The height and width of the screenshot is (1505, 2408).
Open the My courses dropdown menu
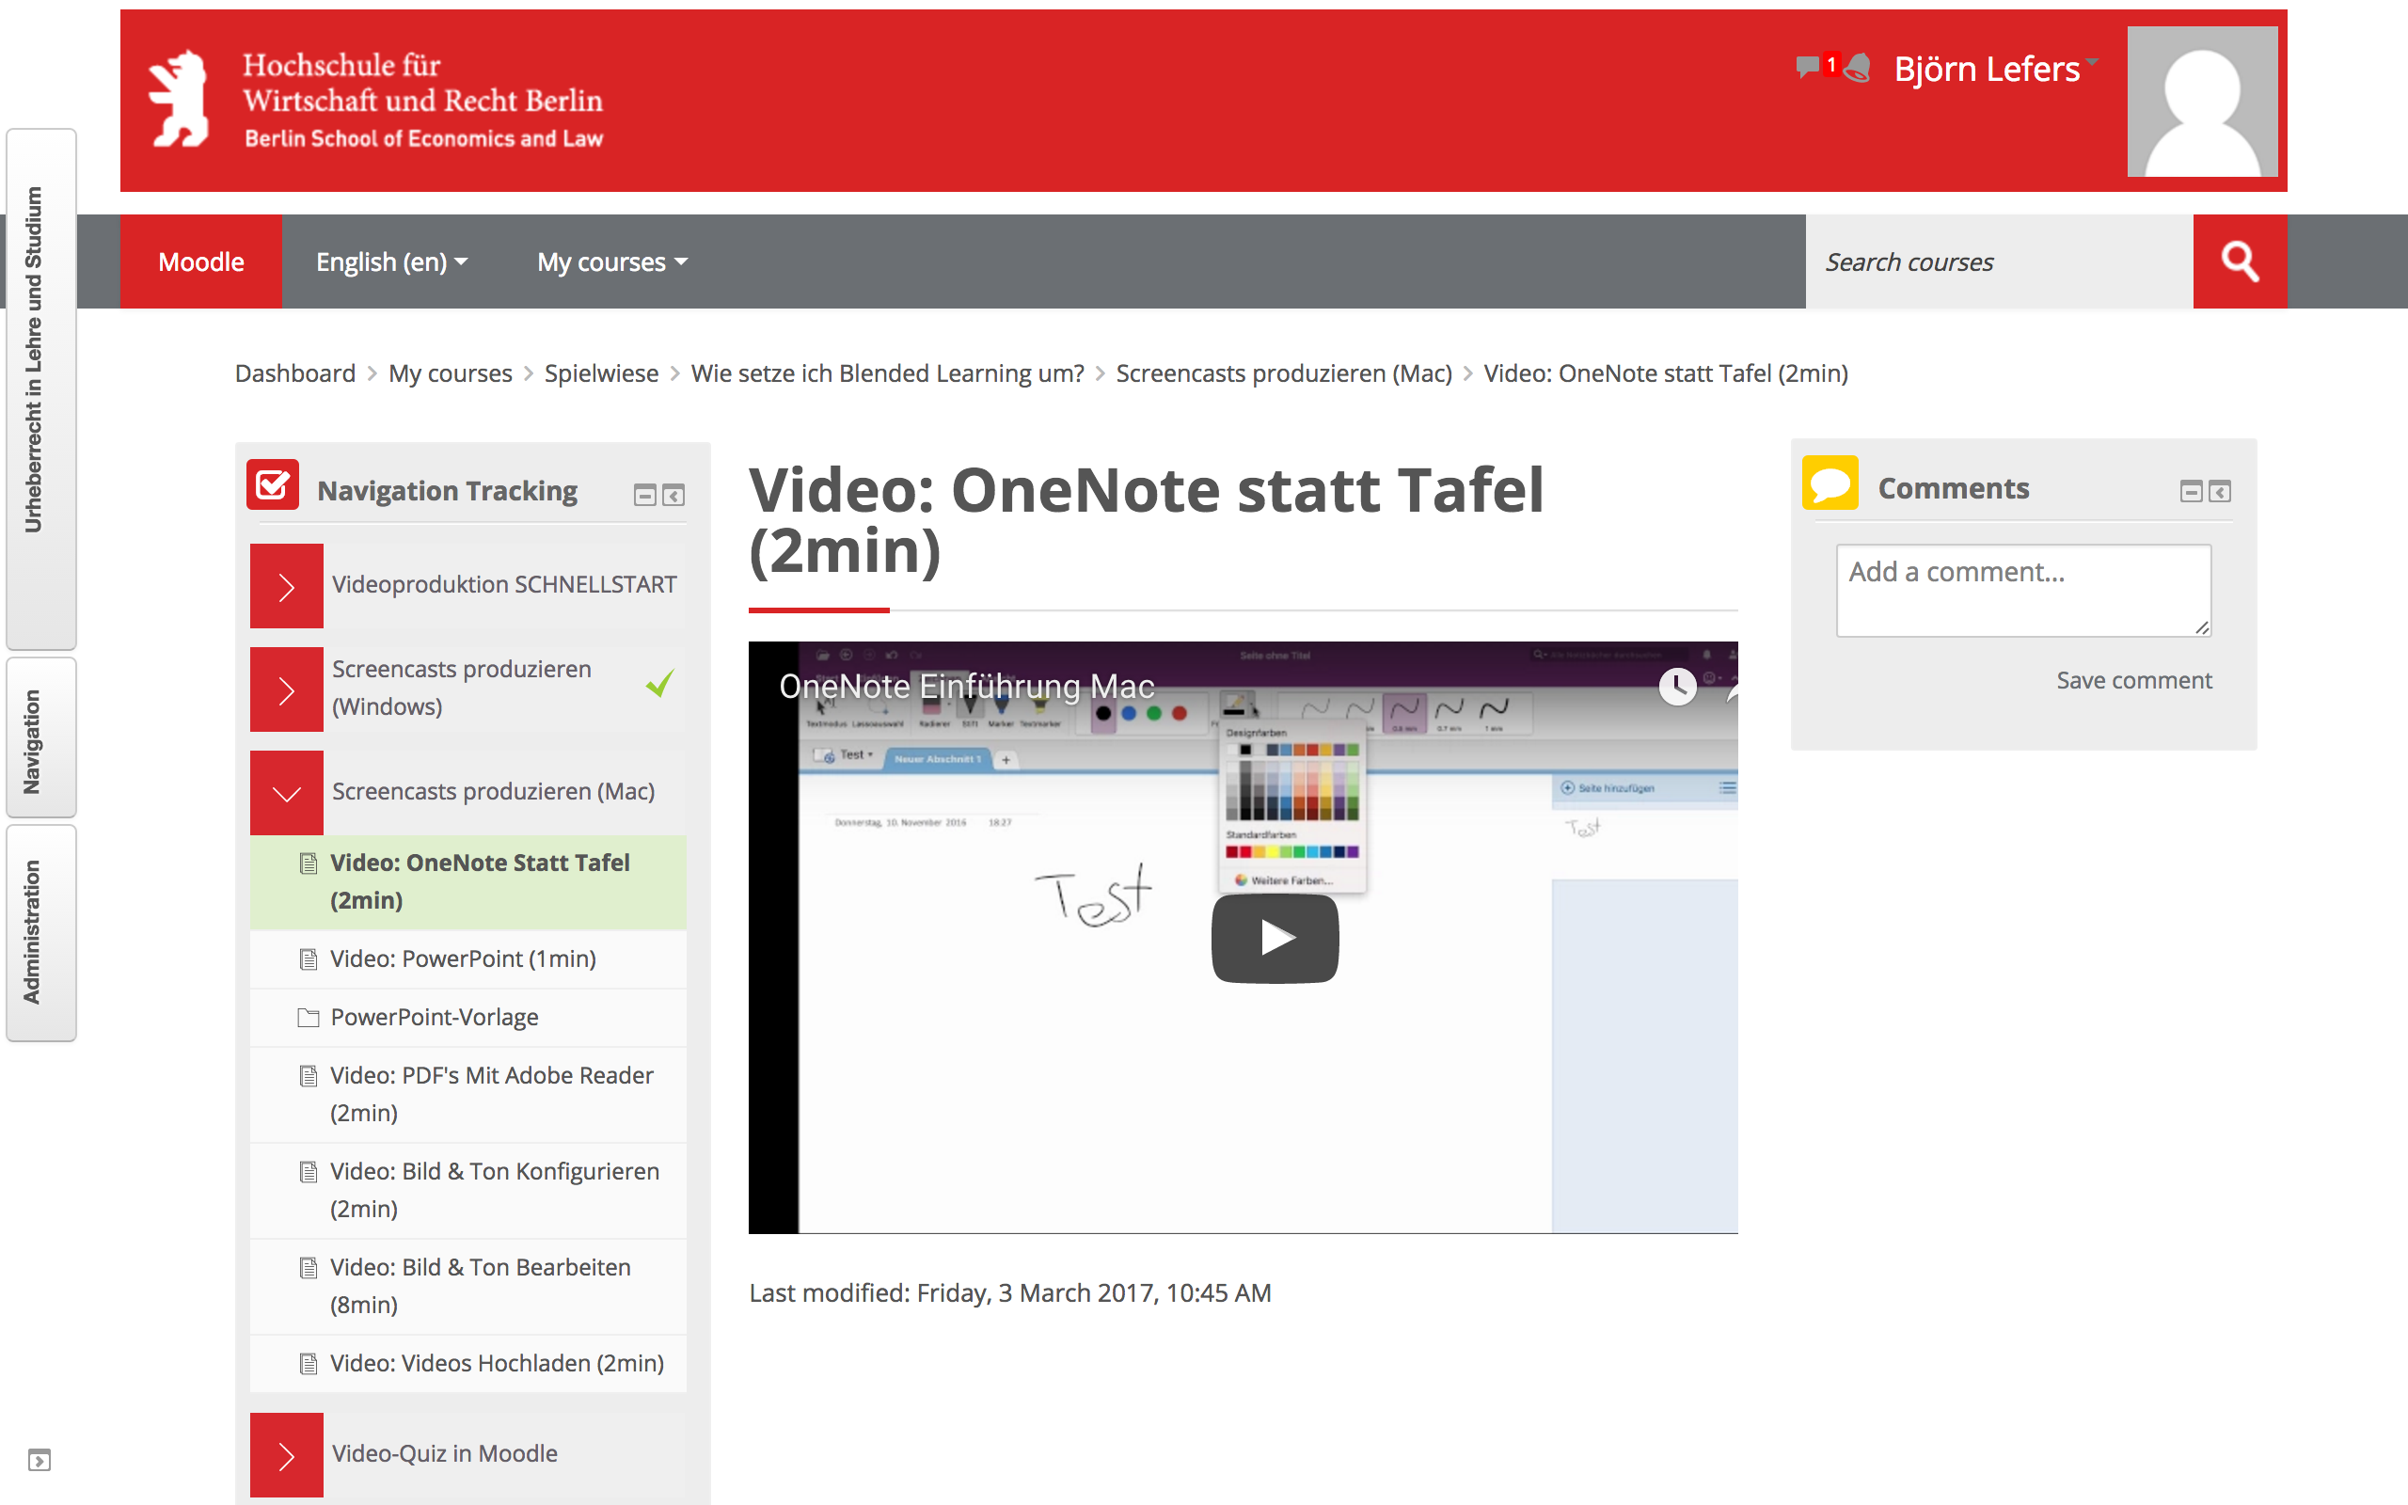coord(612,261)
